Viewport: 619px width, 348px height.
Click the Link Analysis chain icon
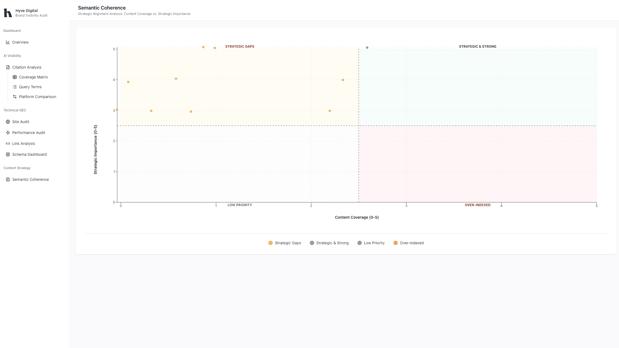tap(8, 144)
